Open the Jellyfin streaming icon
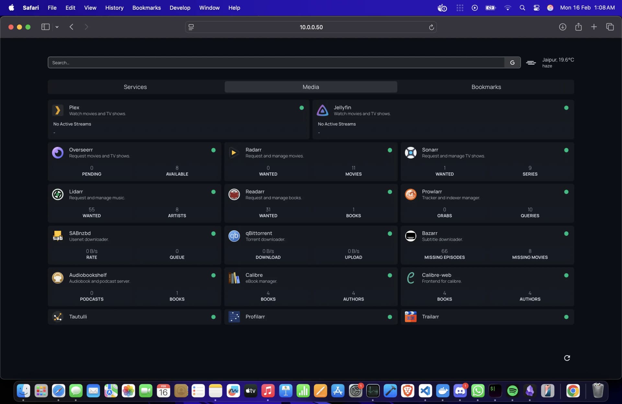The width and height of the screenshot is (622, 404). [323, 110]
